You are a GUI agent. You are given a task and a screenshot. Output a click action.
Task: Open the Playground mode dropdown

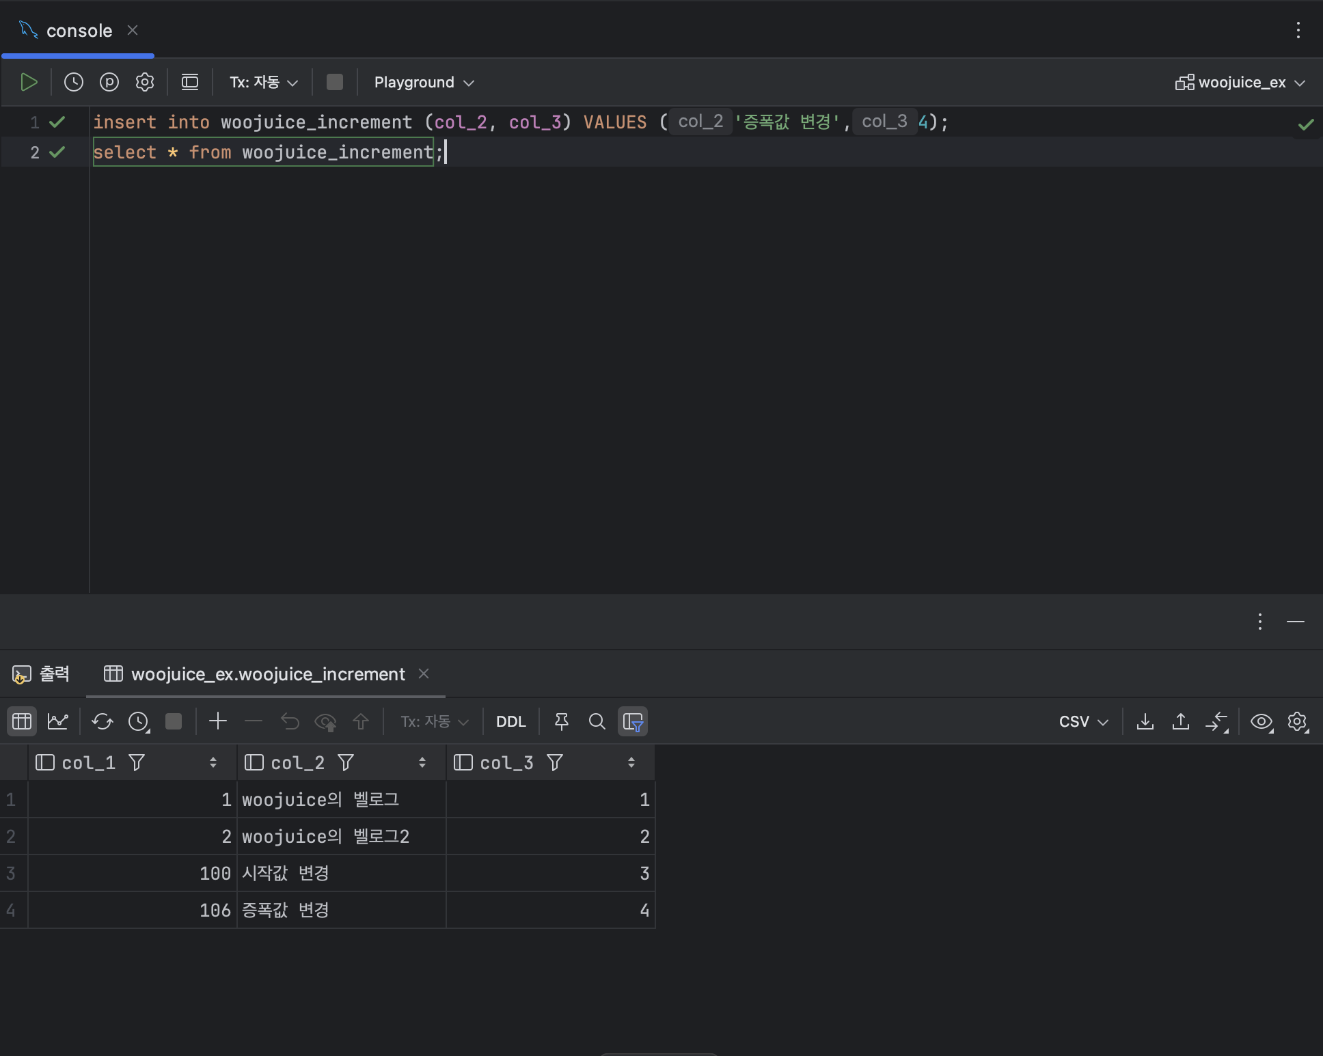pyautogui.click(x=424, y=82)
